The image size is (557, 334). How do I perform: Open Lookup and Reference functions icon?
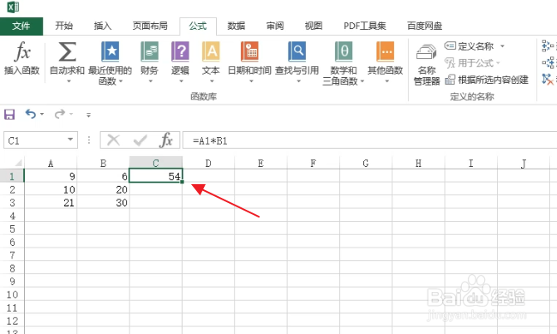coord(297,52)
